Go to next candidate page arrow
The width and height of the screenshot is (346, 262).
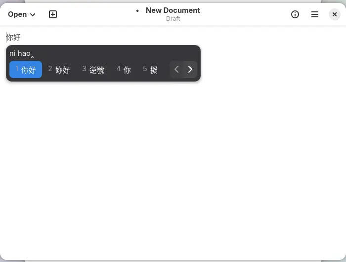click(190, 70)
